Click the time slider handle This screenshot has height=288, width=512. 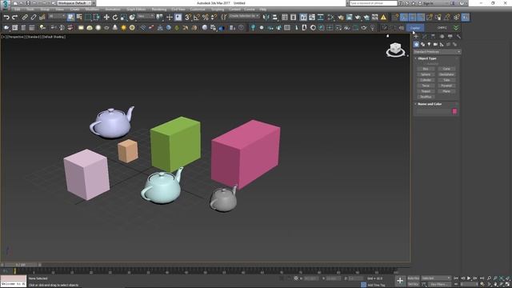21,265
